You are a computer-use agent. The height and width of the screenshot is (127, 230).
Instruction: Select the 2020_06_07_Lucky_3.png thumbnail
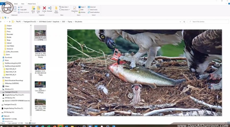click(40, 33)
